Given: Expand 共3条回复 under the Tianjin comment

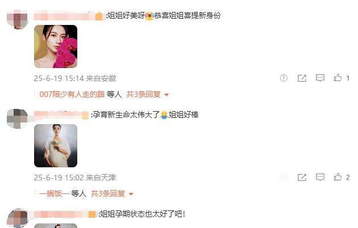Looking at the screenshot, I should 108,193.
